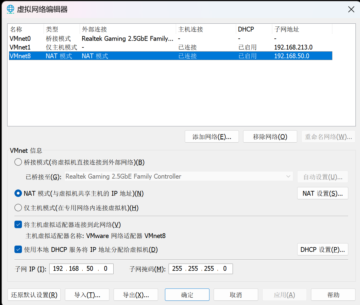
Task: Select the NAT 模式 radio button
Action: point(18,194)
